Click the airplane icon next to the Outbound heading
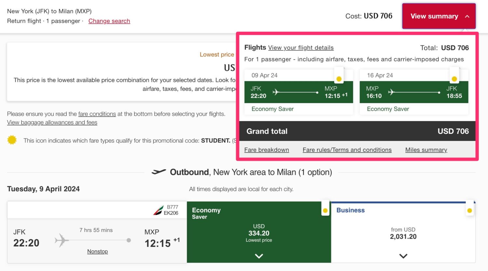Screen dimensions: 488x271 159,172
